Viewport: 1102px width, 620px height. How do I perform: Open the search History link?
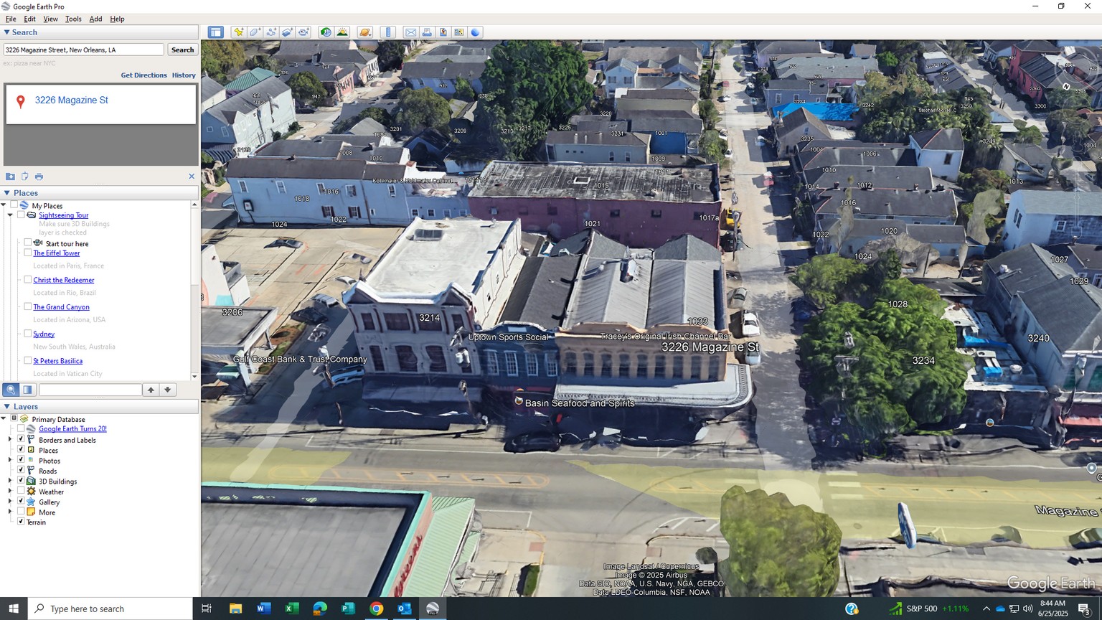point(184,75)
